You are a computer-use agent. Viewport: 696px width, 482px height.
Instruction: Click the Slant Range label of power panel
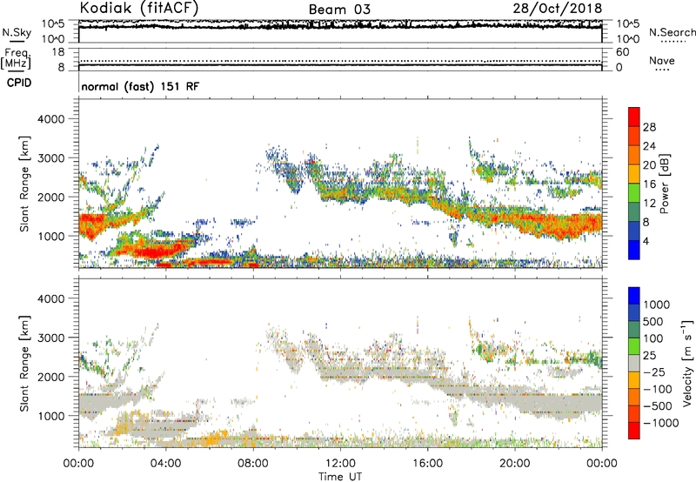24,184
